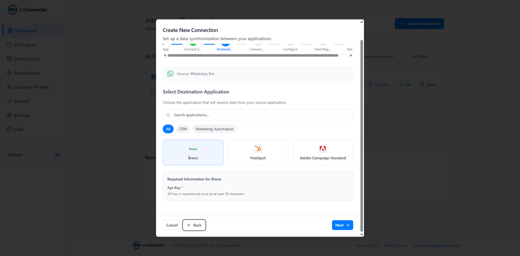520x256 pixels.
Task: Click the stepper's right scroll arrow
Action: tap(351, 55)
